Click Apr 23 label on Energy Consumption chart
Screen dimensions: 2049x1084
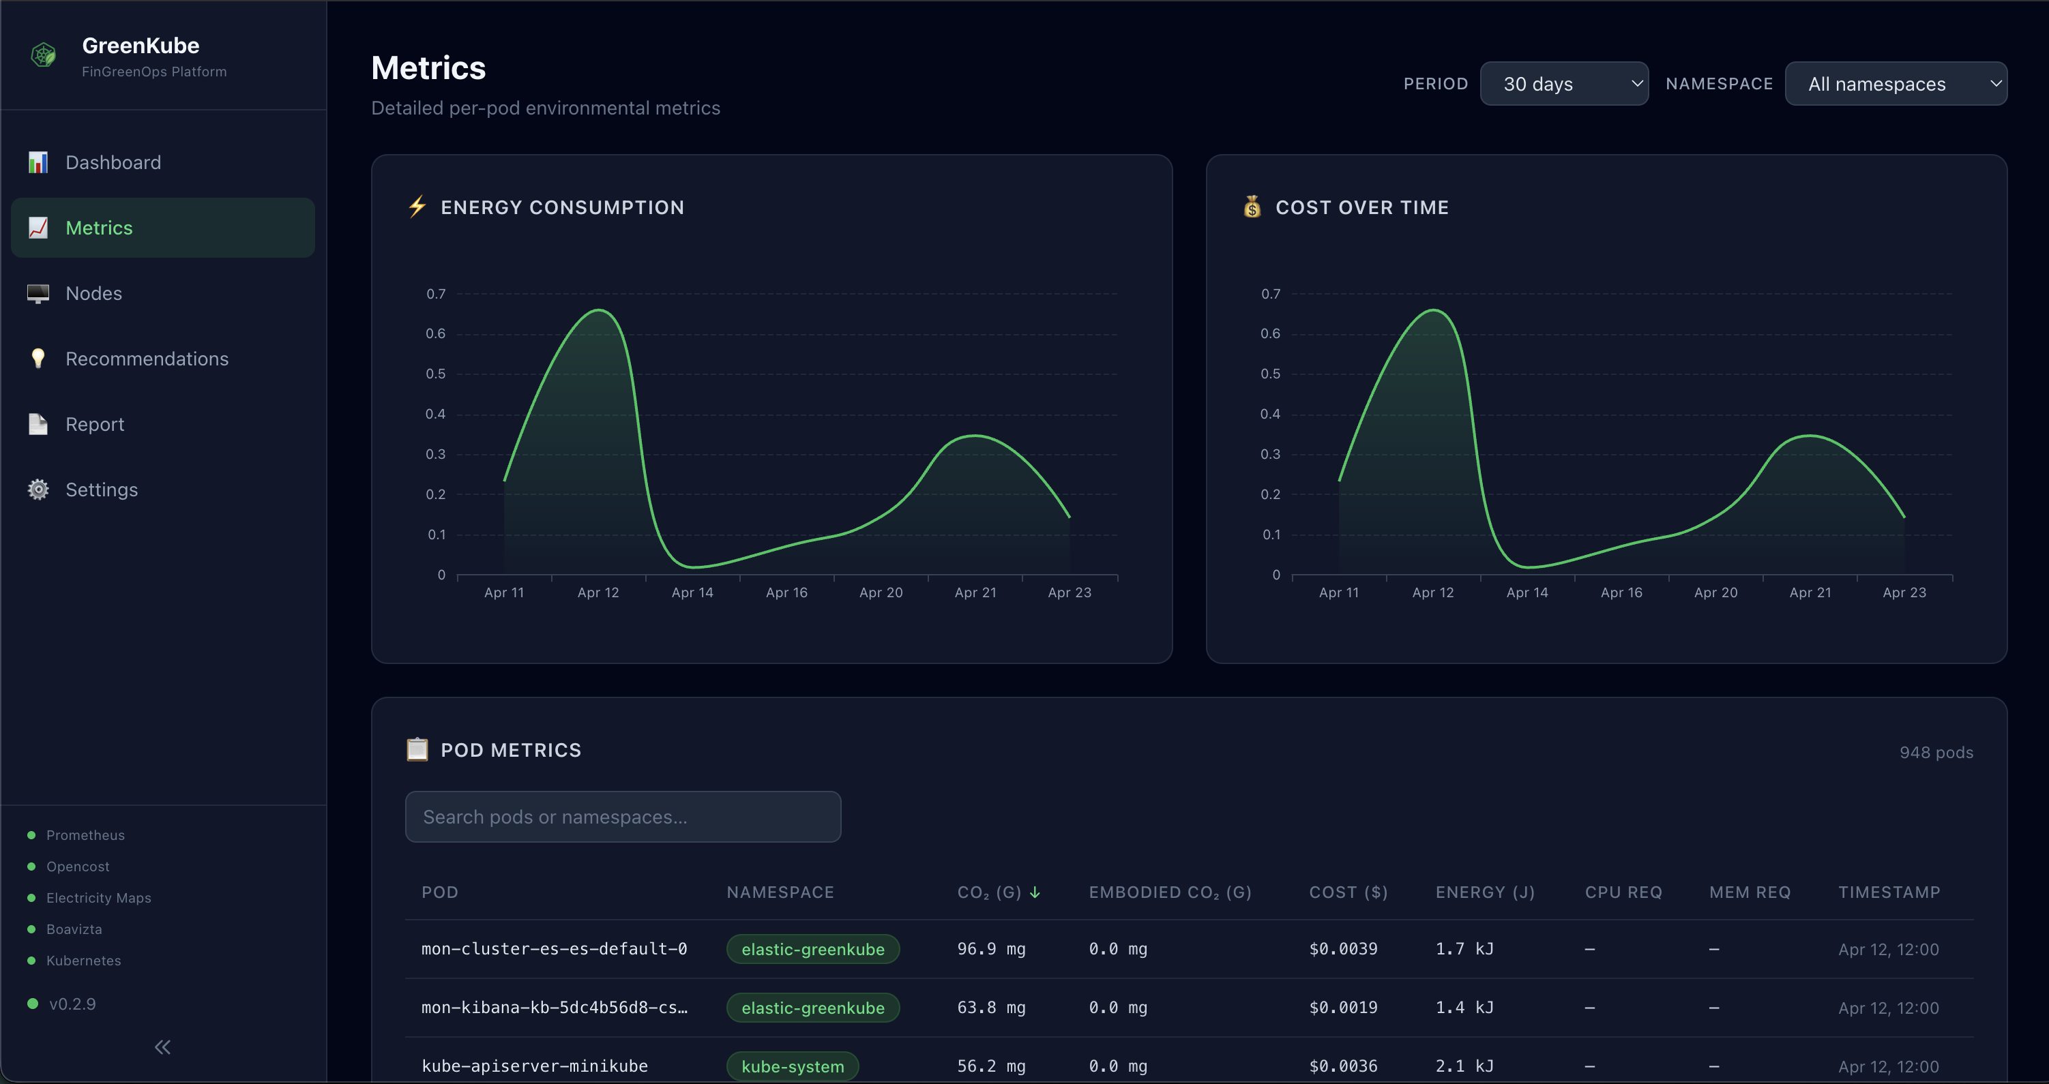(x=1070, y=592)
